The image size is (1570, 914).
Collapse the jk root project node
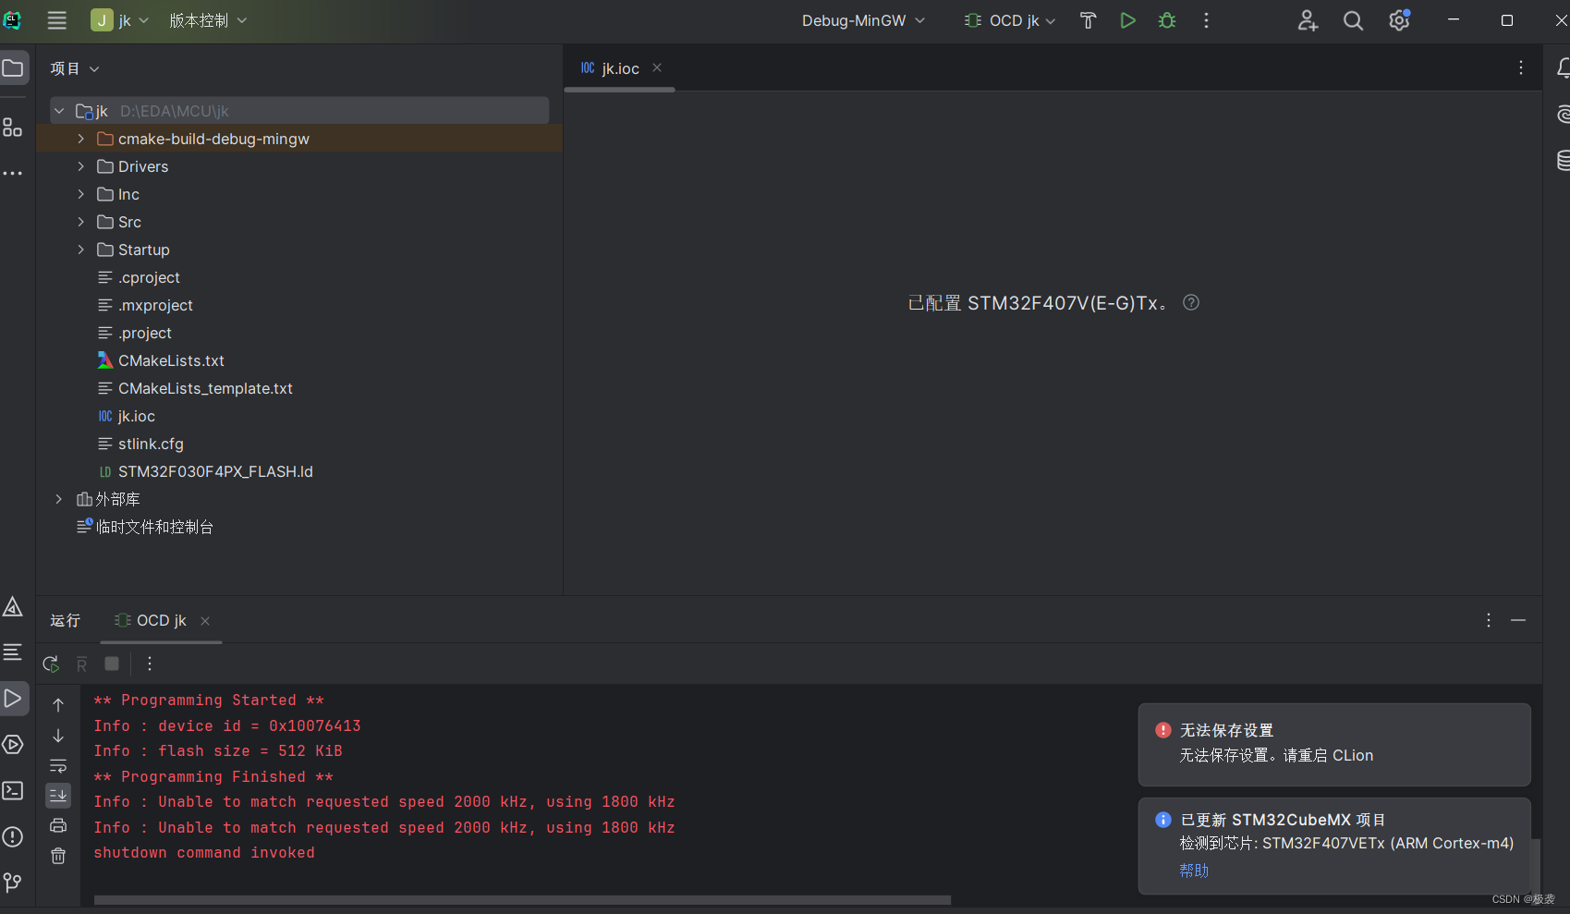coord(59,111)
